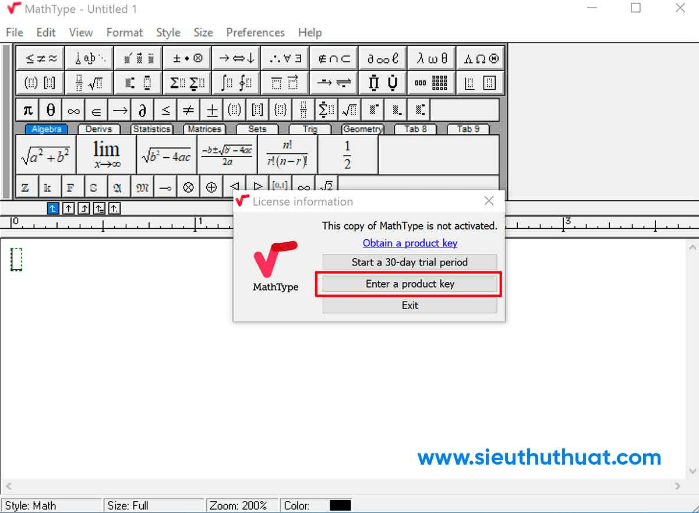Screen dimensions: 699x513
Task: Insert the partial derivative symbol ∂
Action: coord(142,110)
